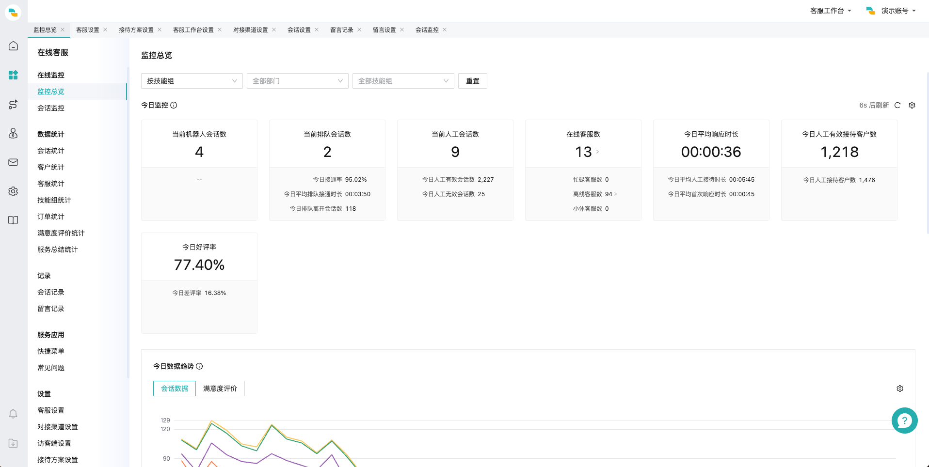Open the customer contacts icon in rail
929x467 pixels.
(13, 133)
